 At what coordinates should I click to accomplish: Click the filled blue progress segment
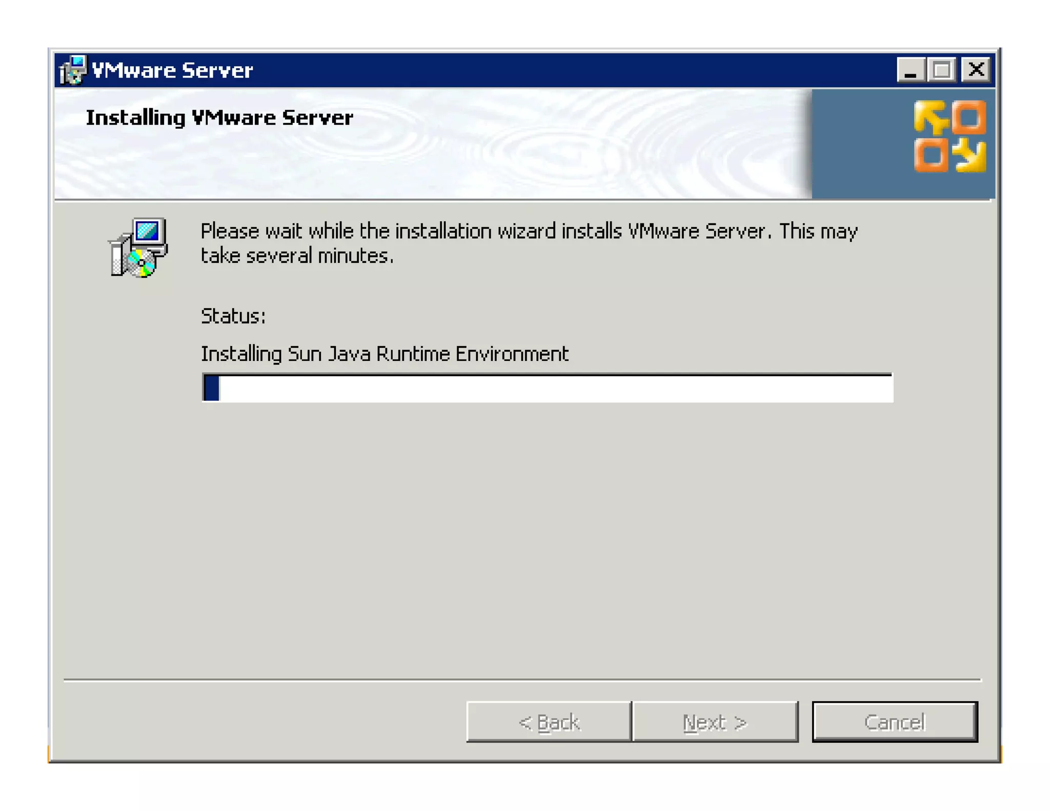[212, 388]
